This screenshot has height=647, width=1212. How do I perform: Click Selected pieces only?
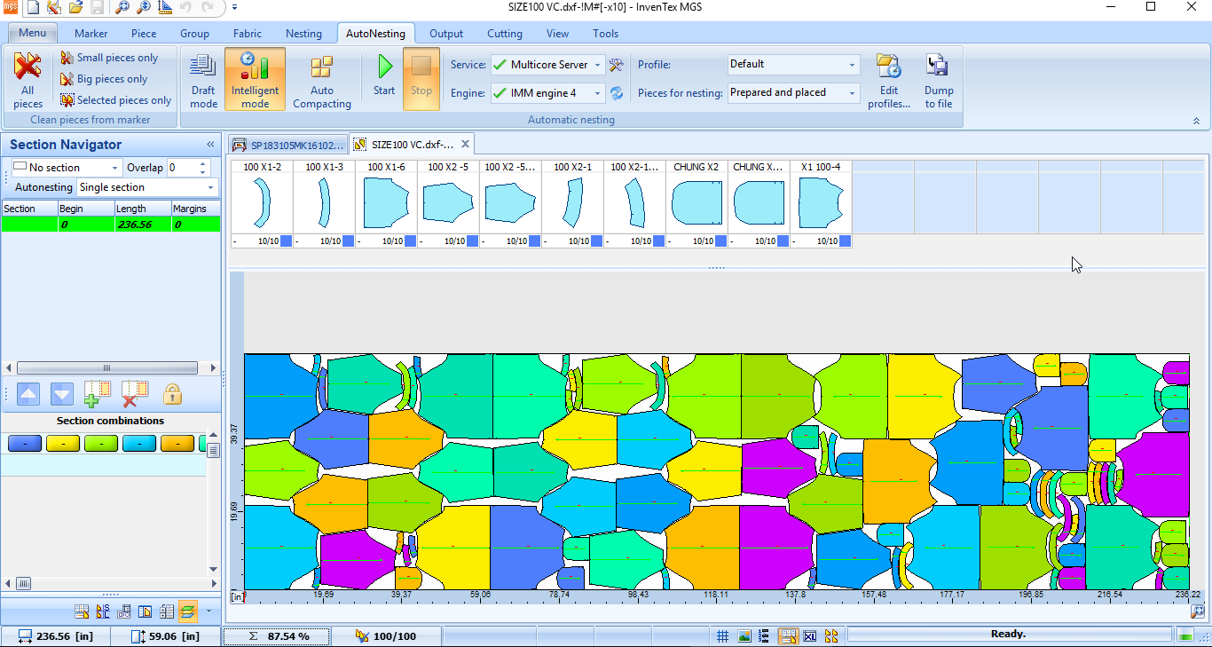coord(116,100)
